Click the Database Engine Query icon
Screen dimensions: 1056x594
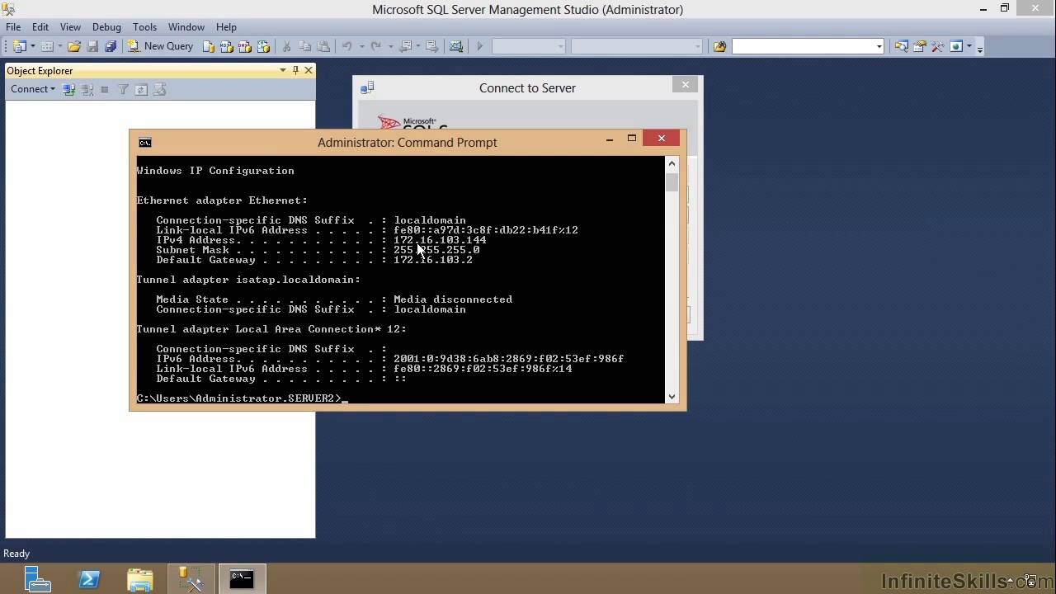tap(209, 47)
